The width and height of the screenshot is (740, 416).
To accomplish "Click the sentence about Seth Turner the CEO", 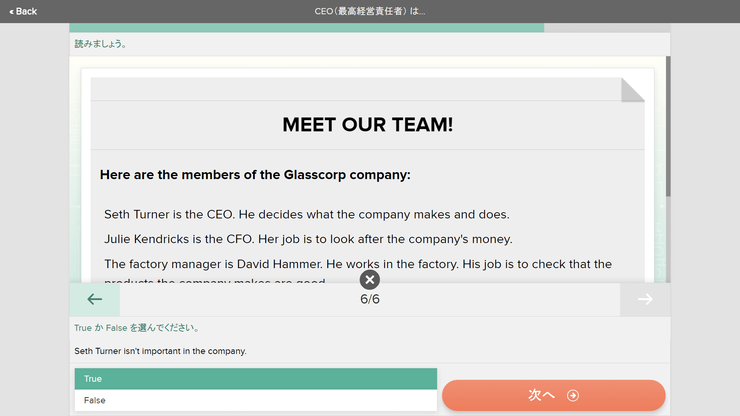I will (x=307, y=215).
